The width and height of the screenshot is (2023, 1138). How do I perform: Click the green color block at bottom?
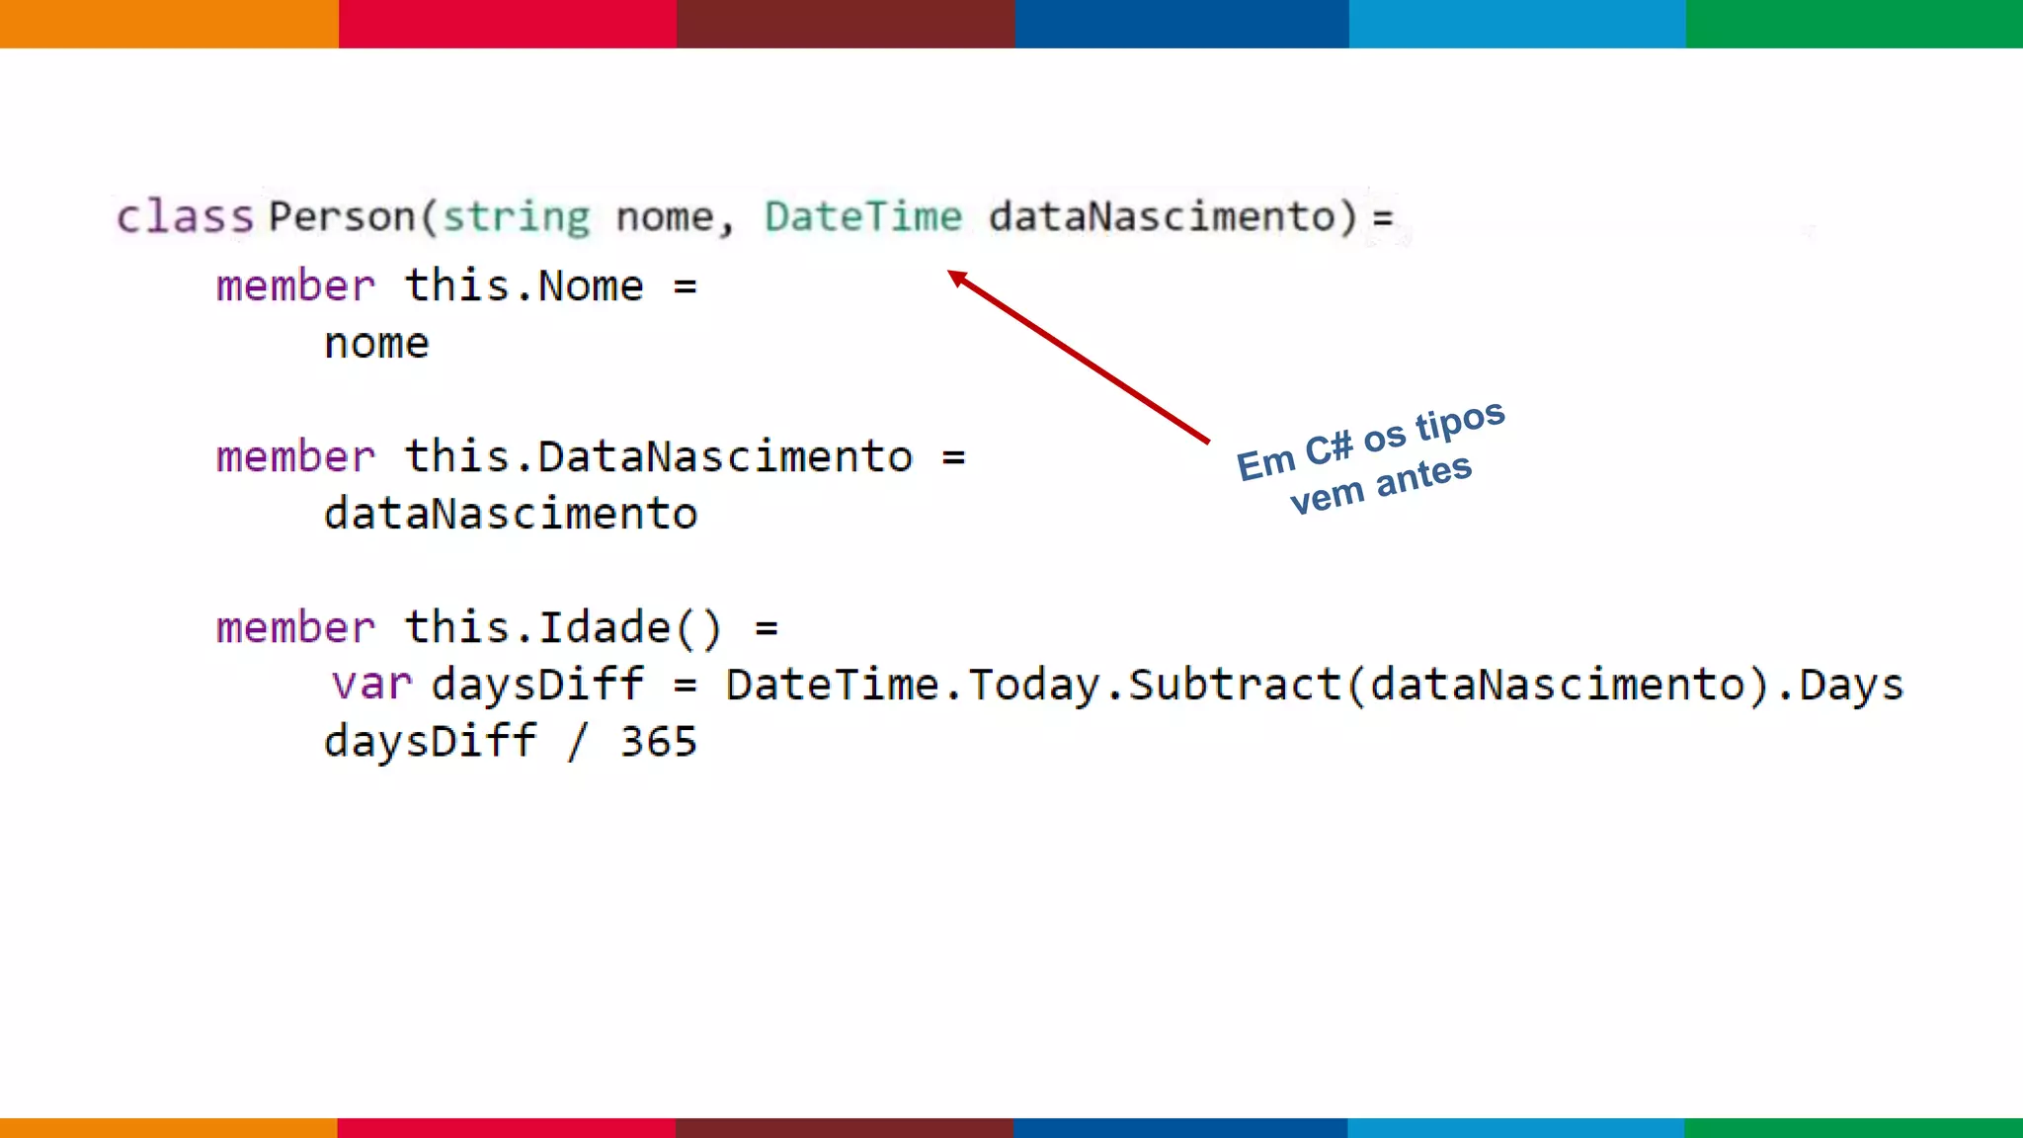click(x=1853, y=1127)
